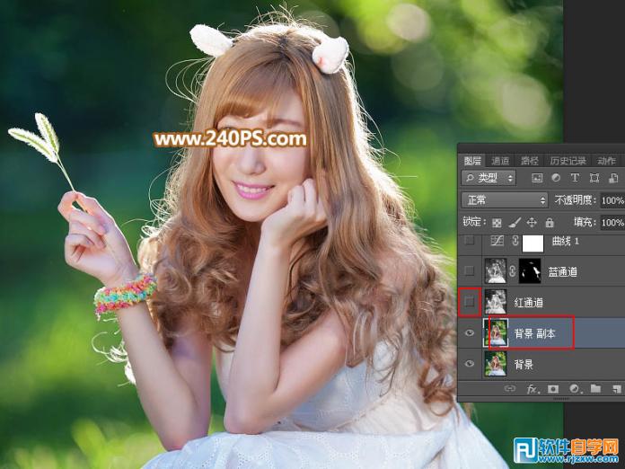Click the 蓝通道 mask link icon
Viewport: 625px width, 469px height.
513,271
